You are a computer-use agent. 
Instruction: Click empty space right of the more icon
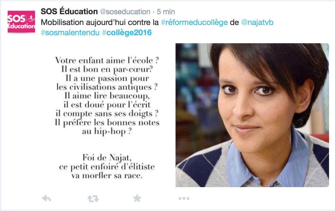pyautogui.click(x=256, y=198)
